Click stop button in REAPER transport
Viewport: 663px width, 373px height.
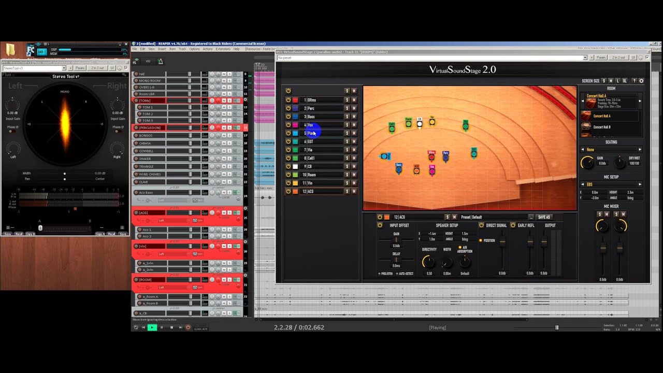[x=171, y=327]
